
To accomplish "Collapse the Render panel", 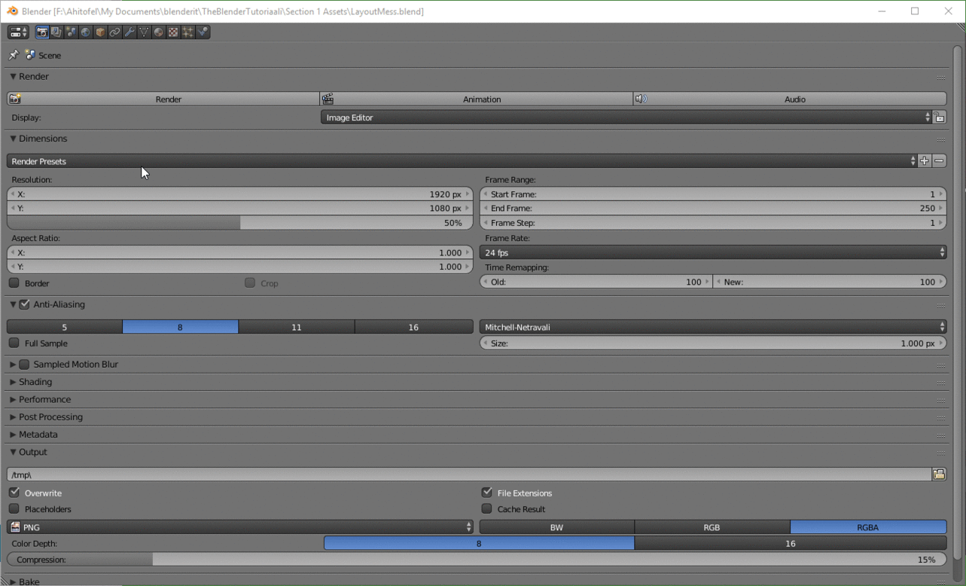I will [x=13, y=76].
